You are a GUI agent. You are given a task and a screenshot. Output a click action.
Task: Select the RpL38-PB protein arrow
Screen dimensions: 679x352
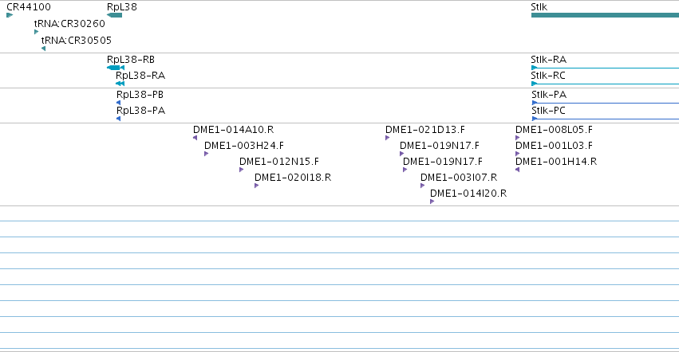(118, 103)
